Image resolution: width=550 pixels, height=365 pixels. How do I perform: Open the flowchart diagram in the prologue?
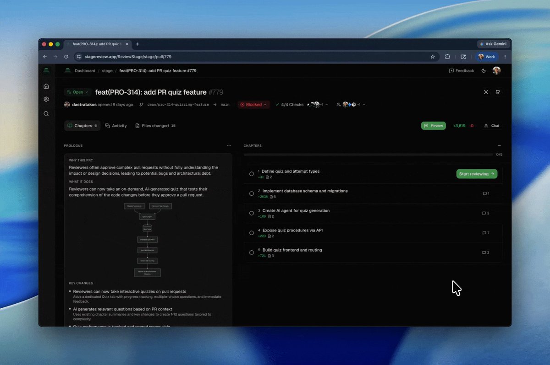[x=147, y=240]
